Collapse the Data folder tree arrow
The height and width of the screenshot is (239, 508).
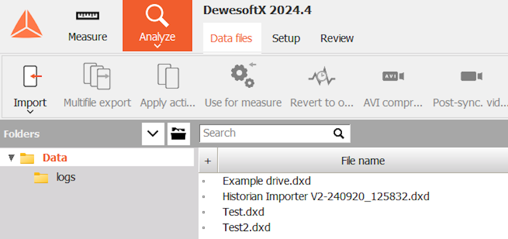pos(12,158)
